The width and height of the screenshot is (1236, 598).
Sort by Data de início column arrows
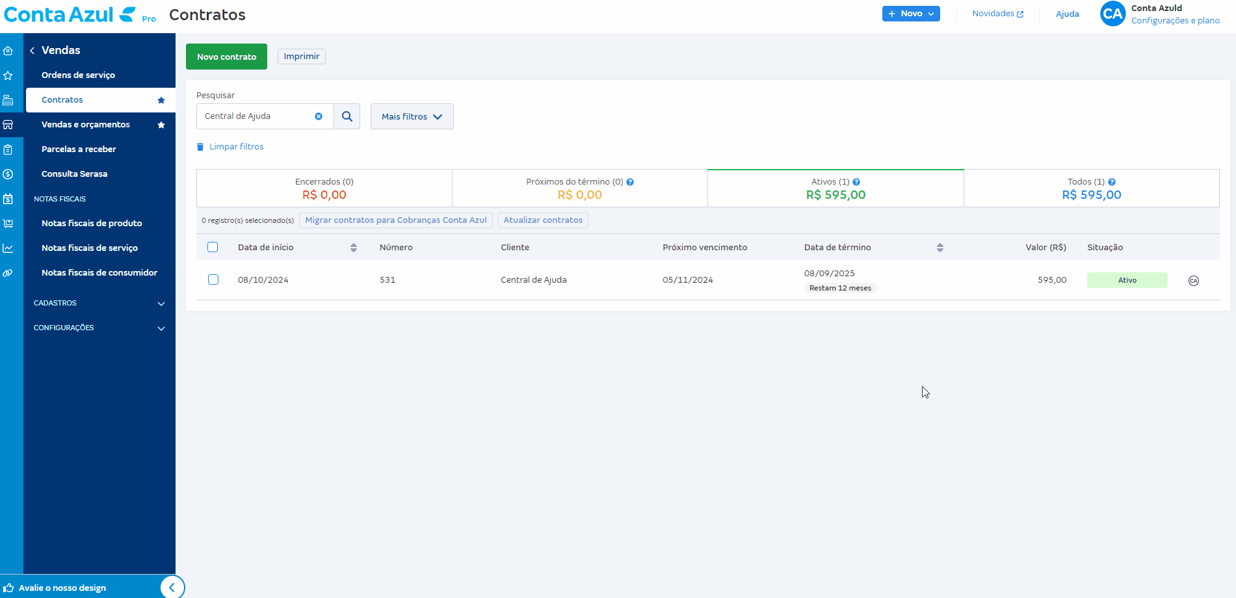click(x=354, y=248)
